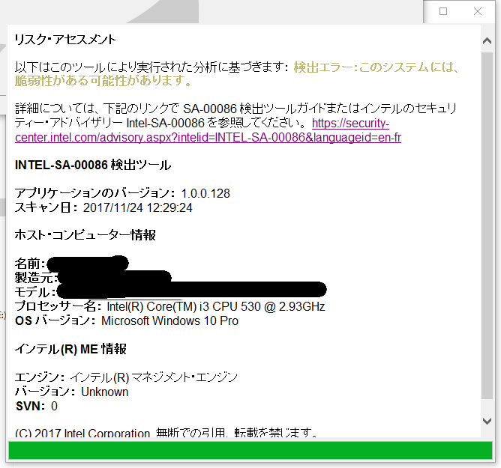This screenshot has width=501, height=468.
Task: Click the green progress bar
Action: (250, 451)
